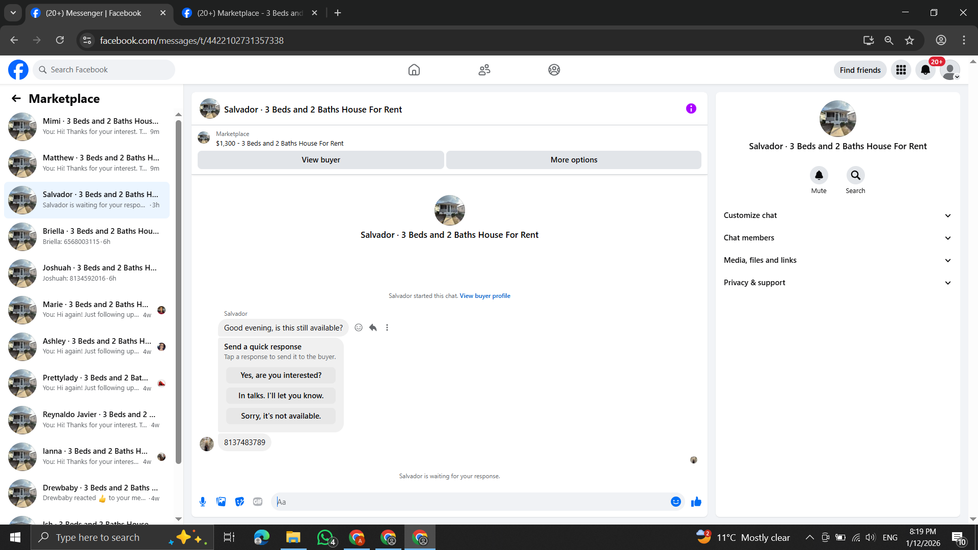Attach a photo using image icon

[221, 502]
